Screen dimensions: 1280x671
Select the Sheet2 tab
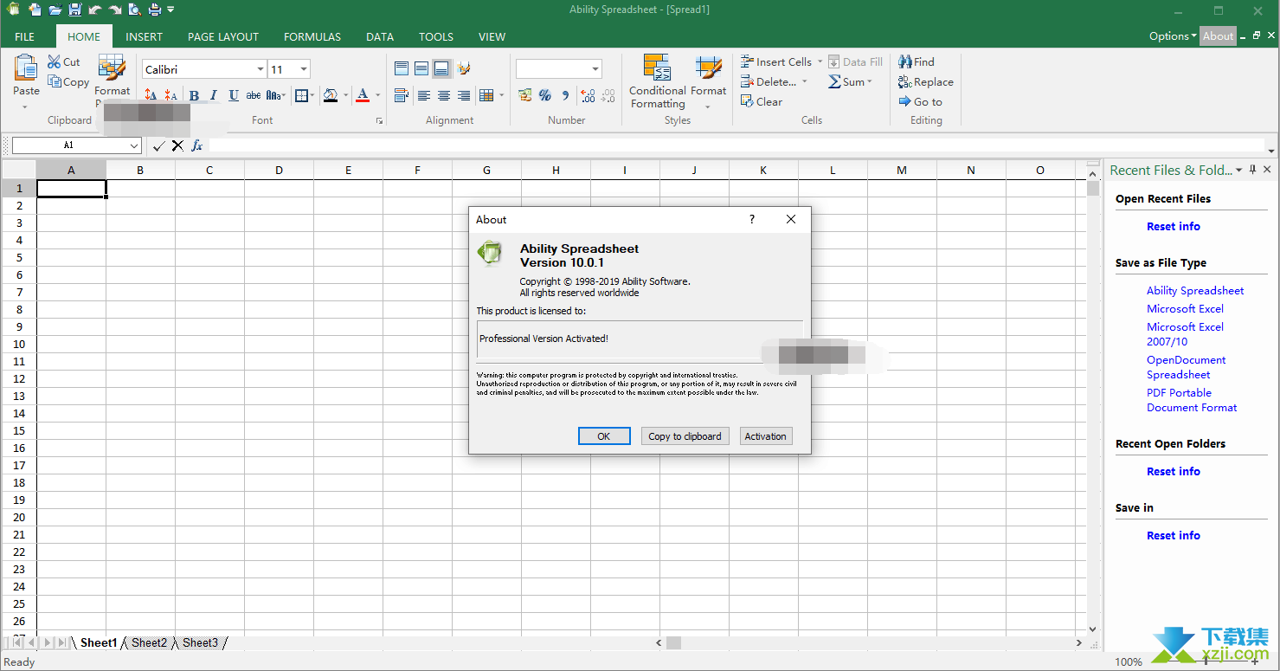pos(149,642)
